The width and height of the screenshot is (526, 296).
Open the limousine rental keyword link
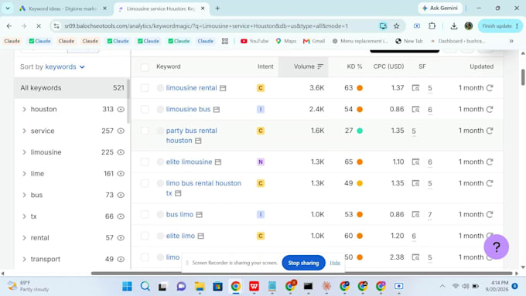(x=192, y=88)
